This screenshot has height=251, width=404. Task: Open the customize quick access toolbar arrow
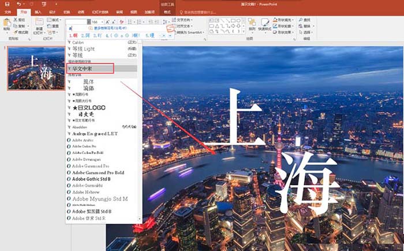[56, 4]
